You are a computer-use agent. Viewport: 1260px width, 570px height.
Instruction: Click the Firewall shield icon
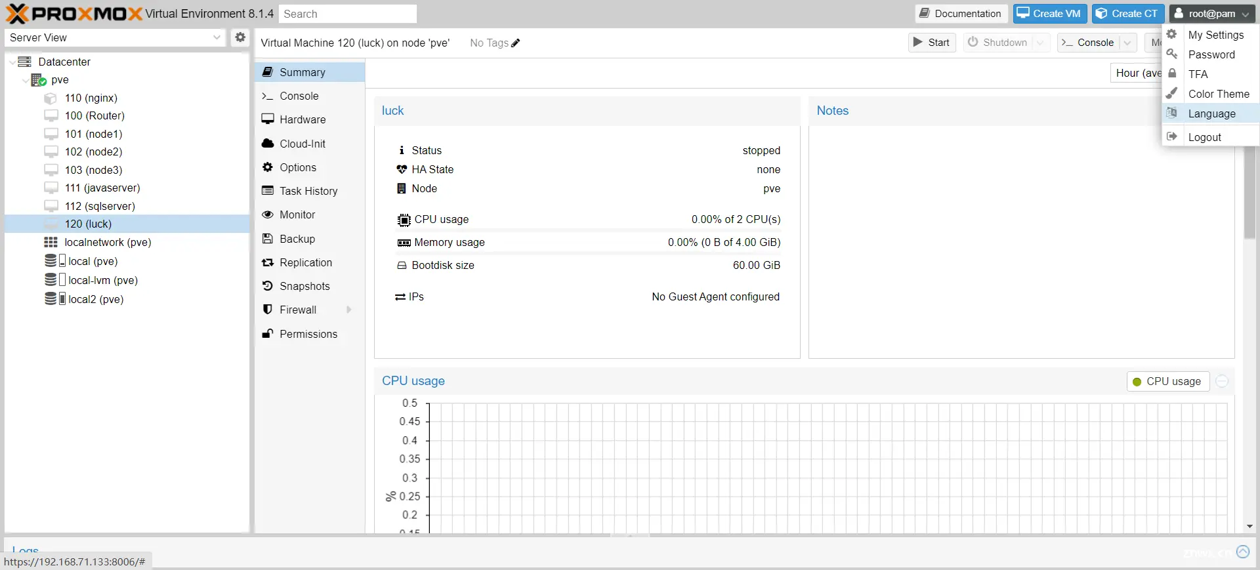point(268,310)
